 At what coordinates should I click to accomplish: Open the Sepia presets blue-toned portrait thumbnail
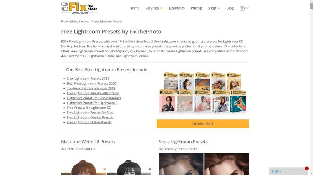(x=181, y=164)
